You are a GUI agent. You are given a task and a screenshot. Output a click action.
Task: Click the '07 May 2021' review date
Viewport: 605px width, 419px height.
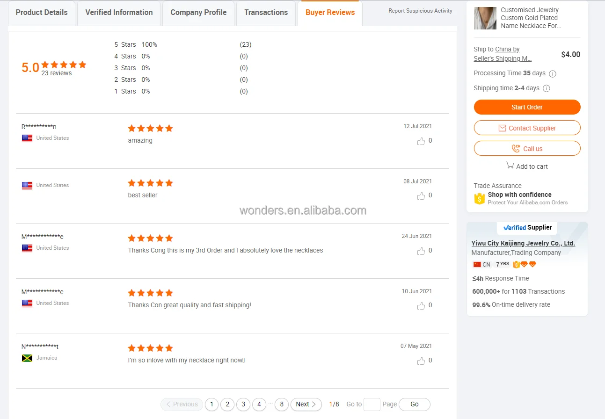[x=416, y=347]
